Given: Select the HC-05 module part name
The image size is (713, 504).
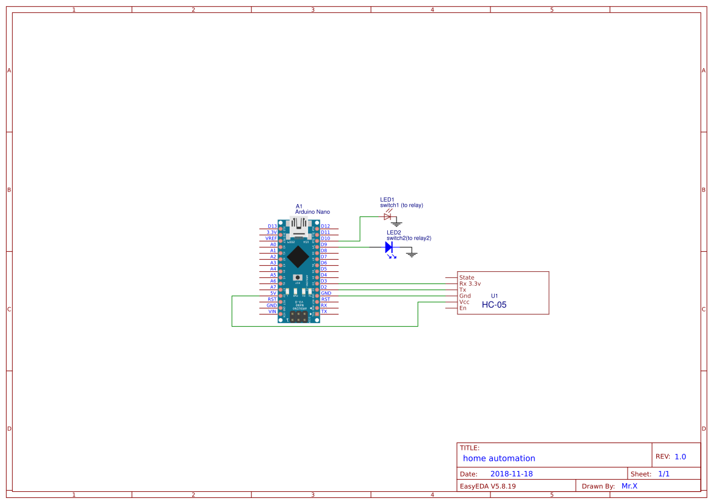Looking at the screenshot, I should click(x=494, y=305).
